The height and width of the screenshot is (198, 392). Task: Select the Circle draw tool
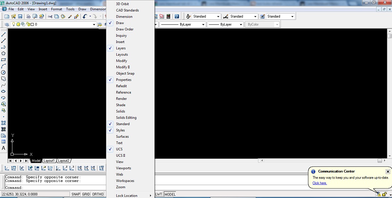point(4,72)
